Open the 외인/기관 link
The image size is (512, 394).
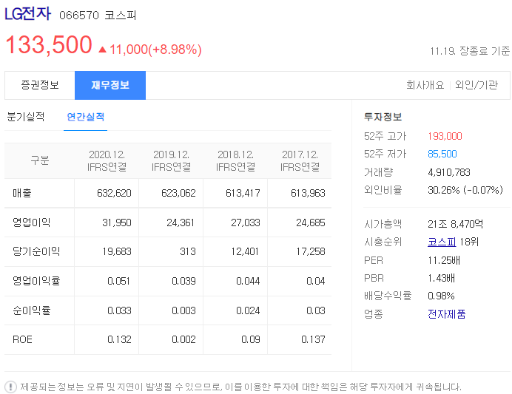(x=476, y=85)
